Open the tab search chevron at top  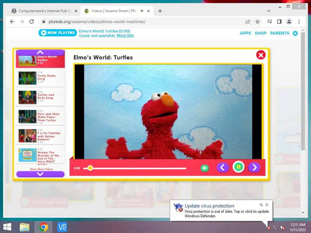[269, 11]
